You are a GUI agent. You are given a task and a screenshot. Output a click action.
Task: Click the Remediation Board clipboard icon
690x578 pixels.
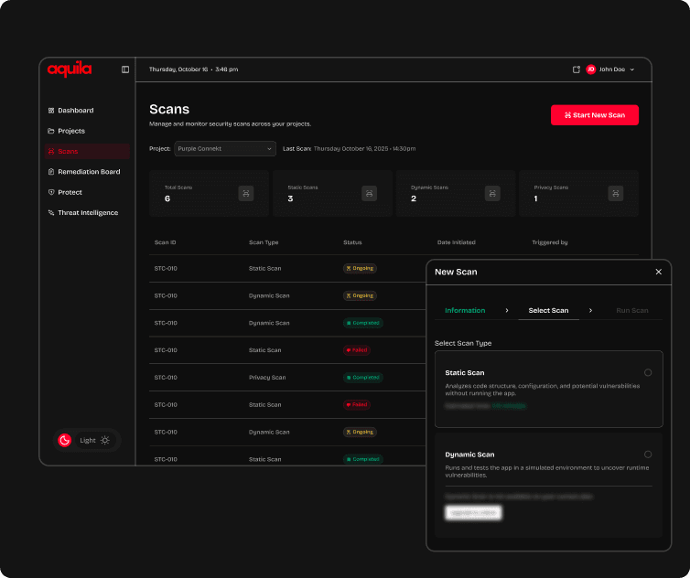[x=51, y=172]
